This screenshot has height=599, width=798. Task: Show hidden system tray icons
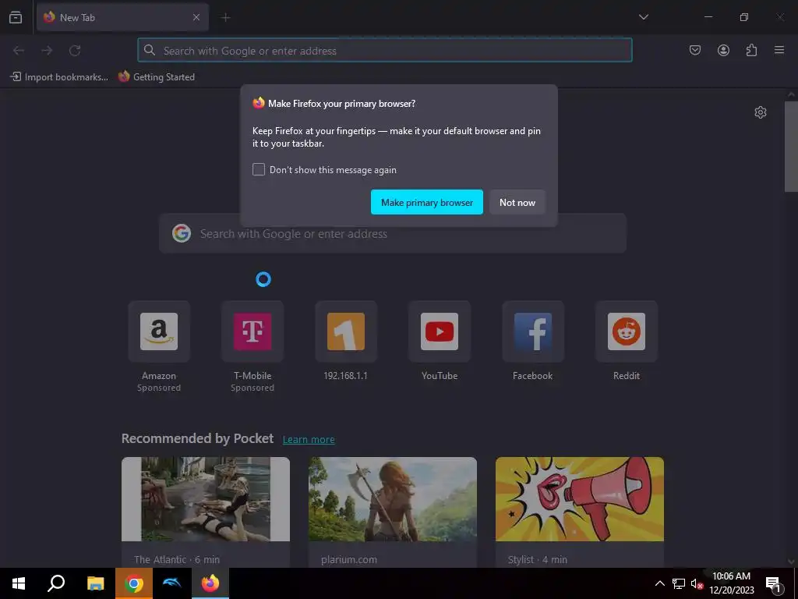[659, 583]
